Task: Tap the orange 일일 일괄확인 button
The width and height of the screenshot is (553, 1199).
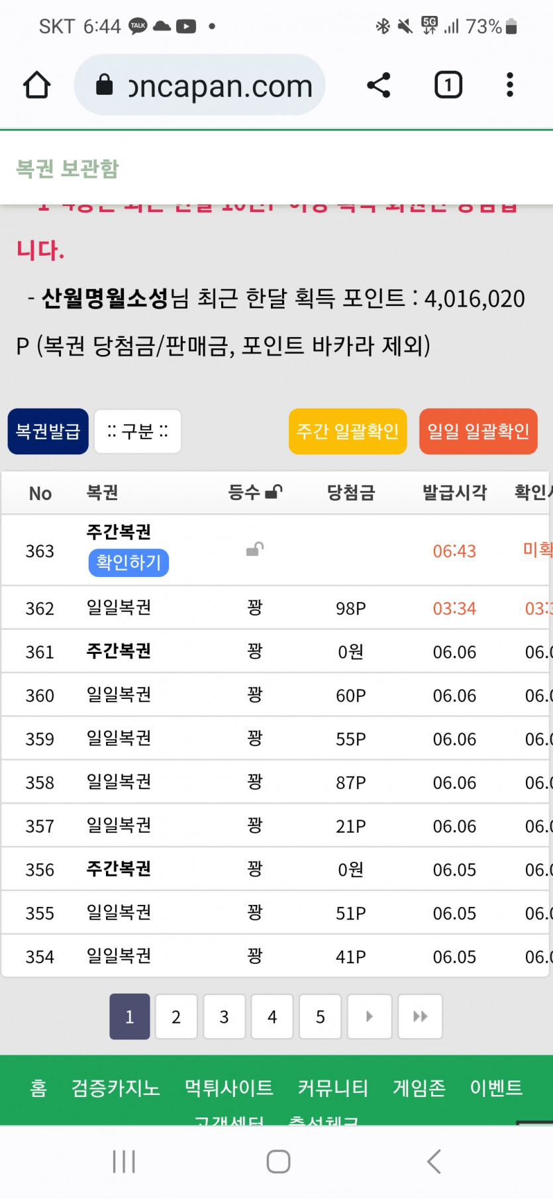Action: (x=478, y=431)
